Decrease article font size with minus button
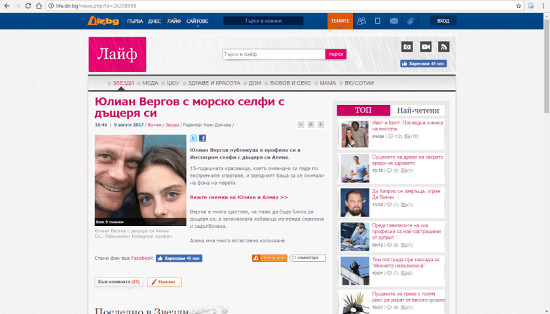This screenshot has height=314, width=550. [x=301, y=125]
